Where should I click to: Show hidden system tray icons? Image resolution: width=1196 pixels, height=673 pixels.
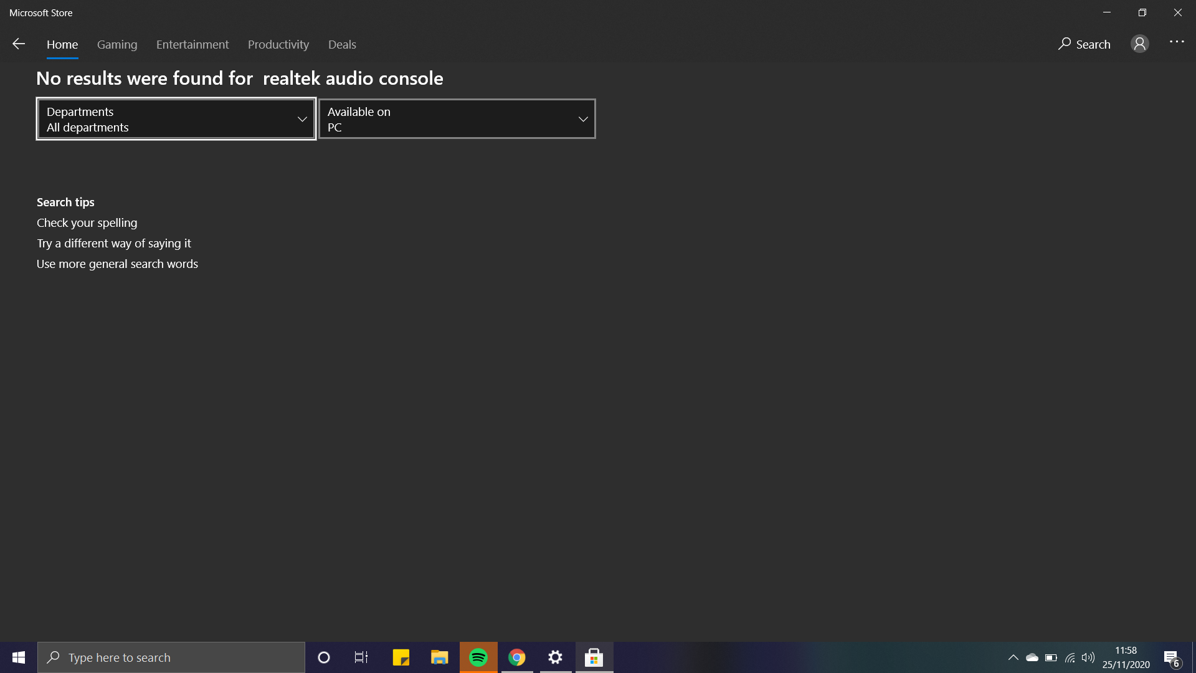pyautogui.click(x=1013, y=657)
